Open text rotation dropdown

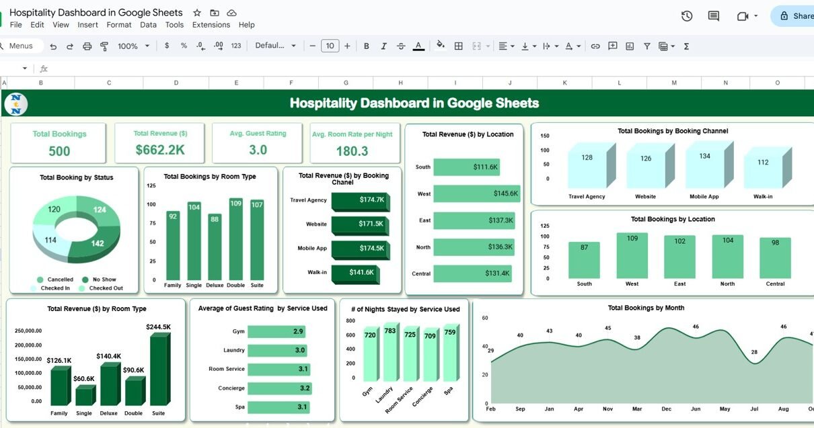[x=572, y=46]
